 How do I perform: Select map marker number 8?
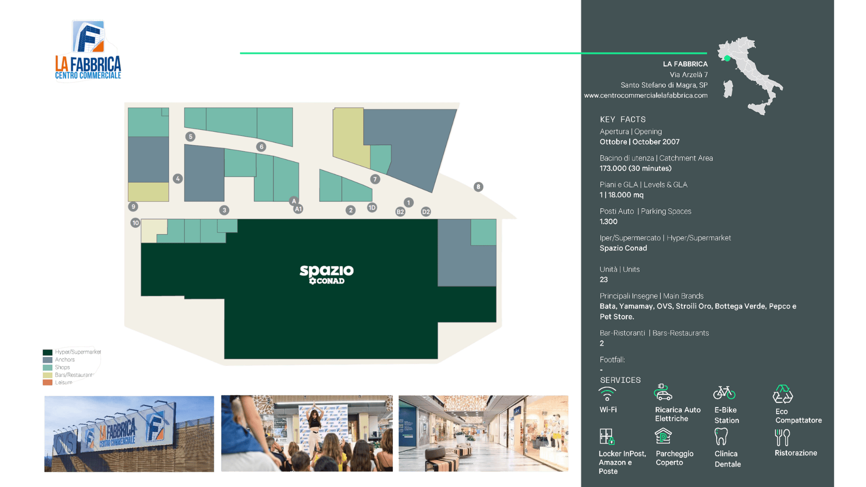(479, 187)
